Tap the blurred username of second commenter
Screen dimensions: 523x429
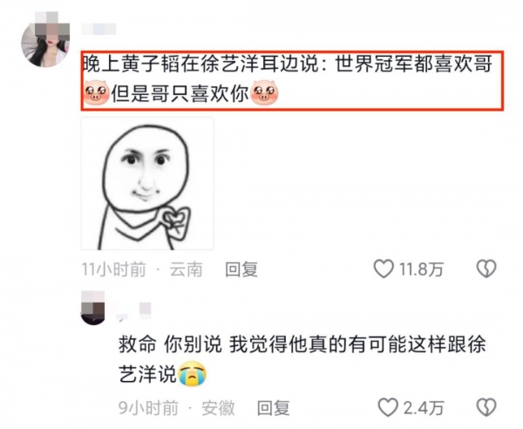[132, 311]
